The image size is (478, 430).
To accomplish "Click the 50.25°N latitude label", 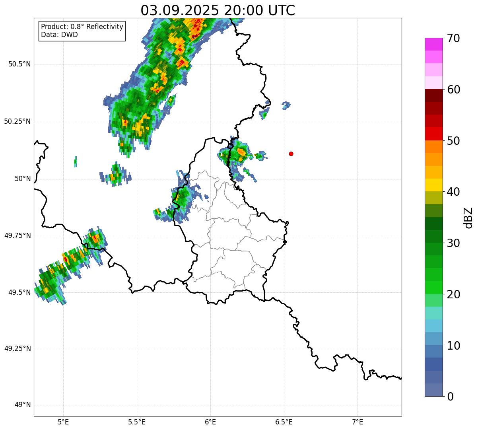I will (x=17, y=121).
